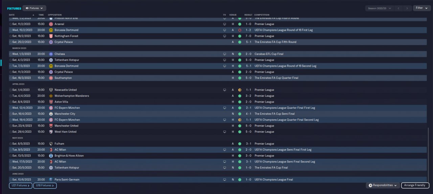Click UEFA Champions League Quarter Final First Leg
The width and height of the screenshot is (433, 194).
pos(285,108)
